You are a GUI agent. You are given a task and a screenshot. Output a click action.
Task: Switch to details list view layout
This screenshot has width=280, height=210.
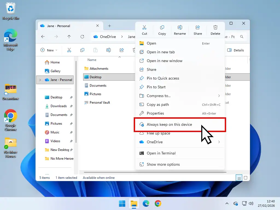point(239,178)
